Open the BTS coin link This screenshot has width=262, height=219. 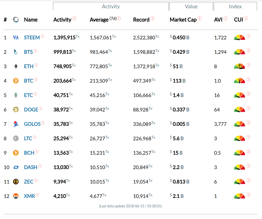(28, 52)
